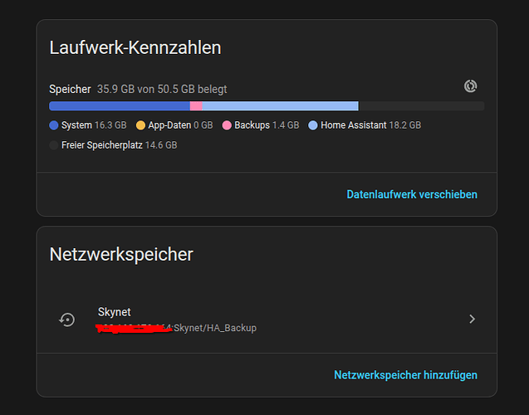
Task: Click Datenlaufwerk verschieben link
Action: (412, 194)
